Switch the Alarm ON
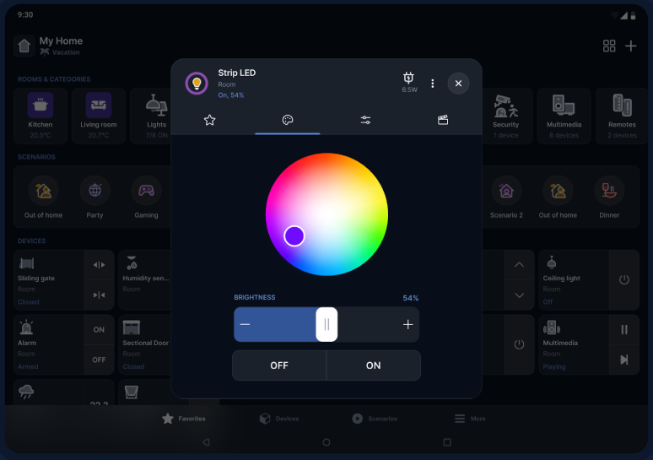653x460 pixels. tap(99, 329)
